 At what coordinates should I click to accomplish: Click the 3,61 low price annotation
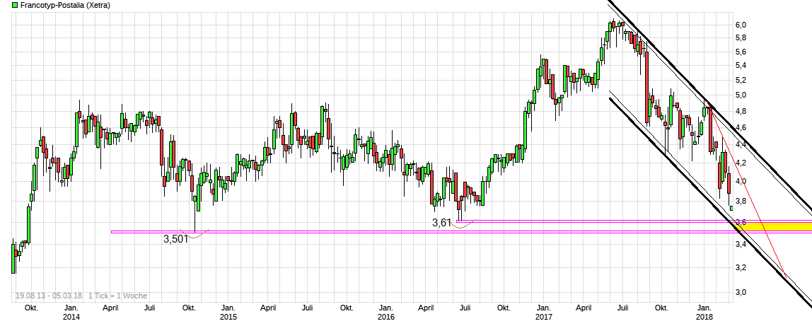click(x=442, y=222)
